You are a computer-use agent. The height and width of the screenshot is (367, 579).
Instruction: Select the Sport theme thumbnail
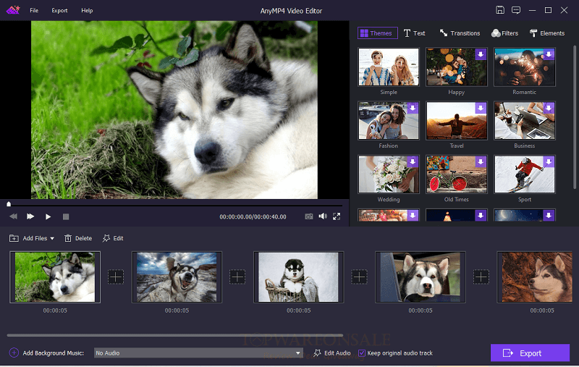click(x=524, y=174)
